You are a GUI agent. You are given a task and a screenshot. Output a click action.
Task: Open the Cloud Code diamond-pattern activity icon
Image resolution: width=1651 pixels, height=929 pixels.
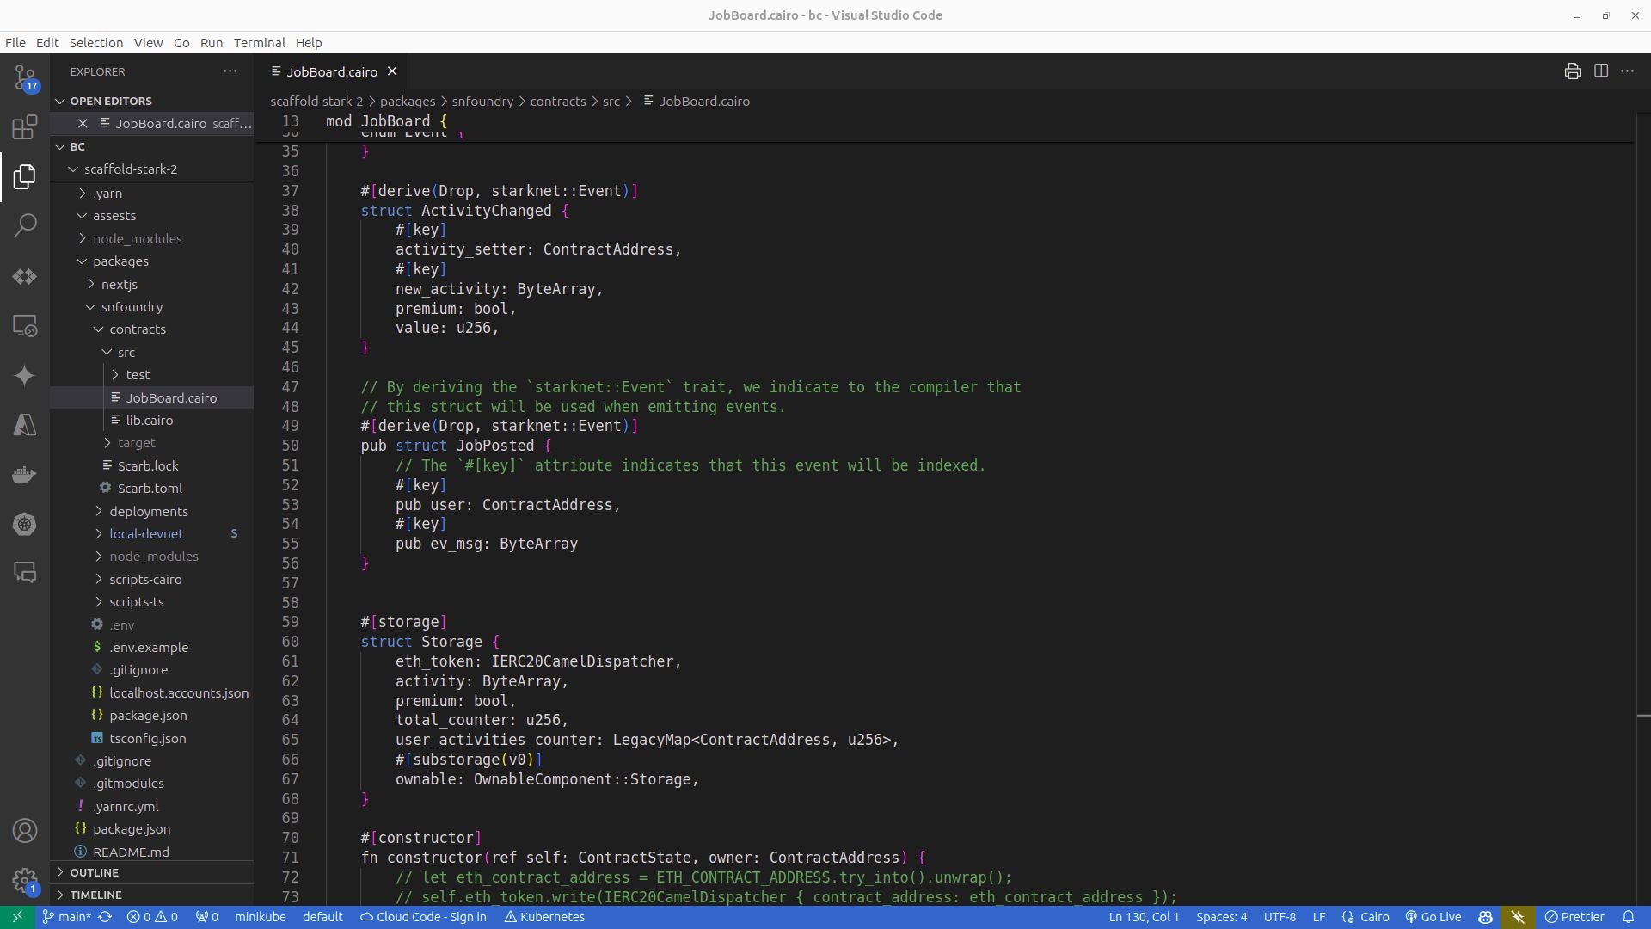point(25,276)
